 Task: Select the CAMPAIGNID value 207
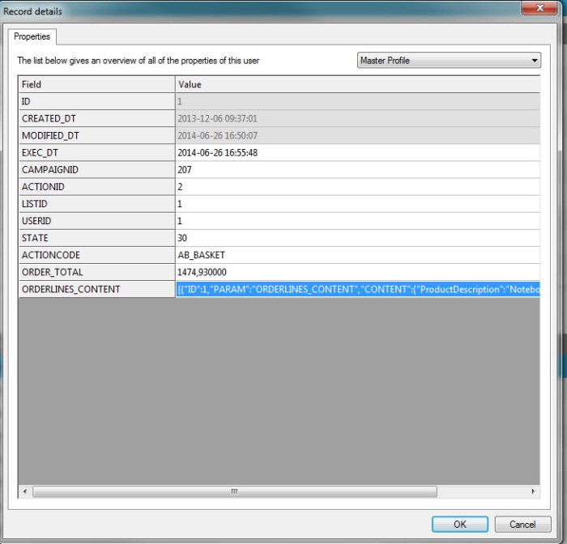coord(356,170)
